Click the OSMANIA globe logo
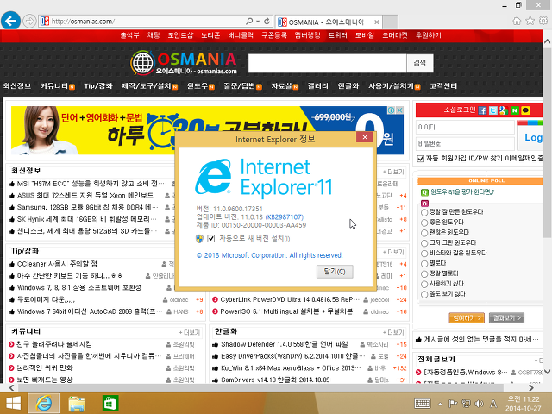This screenshot has height=414, width=552. point(142,63)
